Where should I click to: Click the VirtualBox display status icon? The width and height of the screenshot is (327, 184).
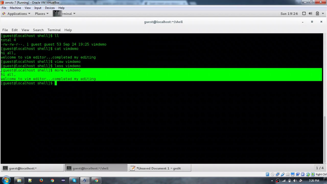point(293,174)
